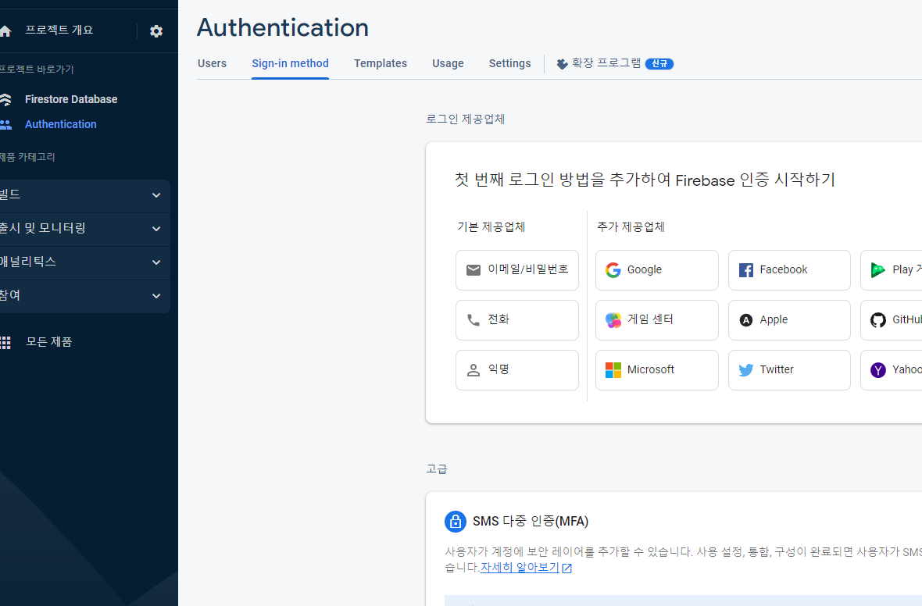Image resolution: width=922 pixels, height=606 pixels.
Task: Expand the 애널리틱스 category chevron
Action: pos(156,262)
